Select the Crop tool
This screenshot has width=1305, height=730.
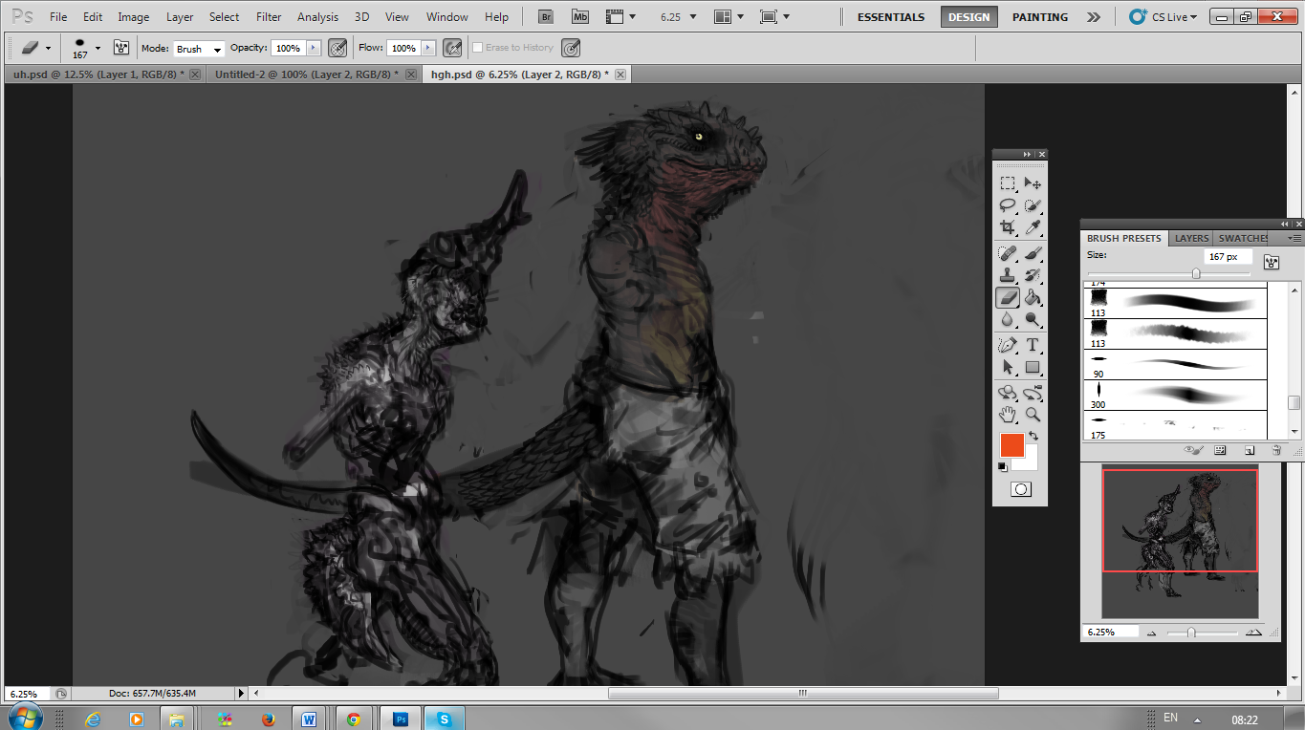[1008, 227]
